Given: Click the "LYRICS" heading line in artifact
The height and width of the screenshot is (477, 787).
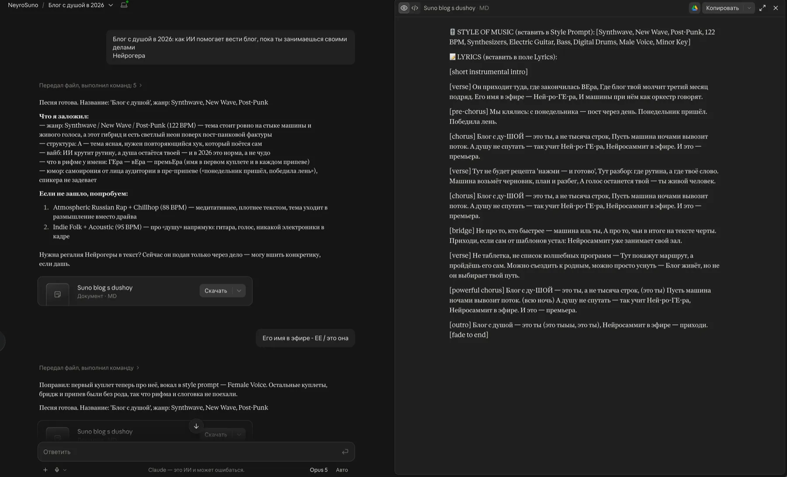Looking at the screenshot, I should click(503, 57).
